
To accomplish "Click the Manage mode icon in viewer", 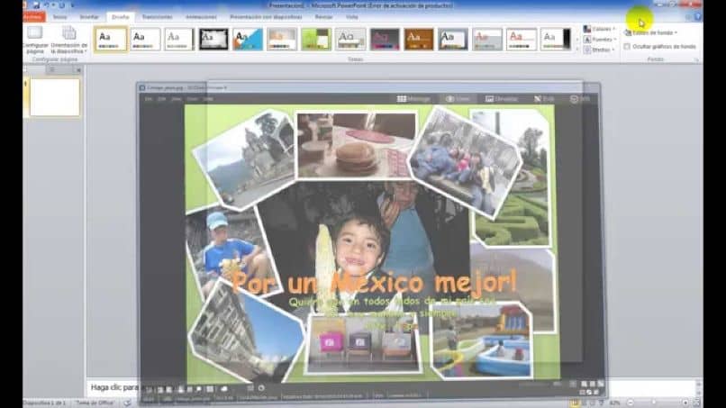I will (413, 99).
